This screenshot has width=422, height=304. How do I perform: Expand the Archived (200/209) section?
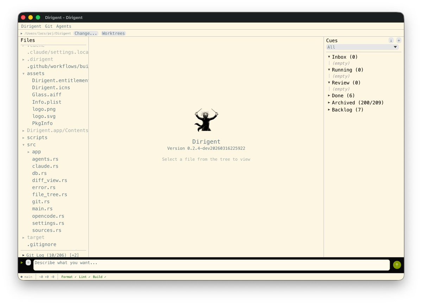pos(329,103)
